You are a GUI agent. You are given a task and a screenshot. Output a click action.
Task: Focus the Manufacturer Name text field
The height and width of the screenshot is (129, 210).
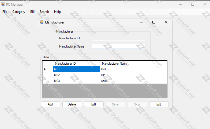[118, 46]
